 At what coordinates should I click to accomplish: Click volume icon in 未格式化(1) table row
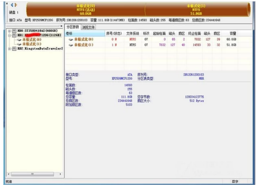point(71,45)
